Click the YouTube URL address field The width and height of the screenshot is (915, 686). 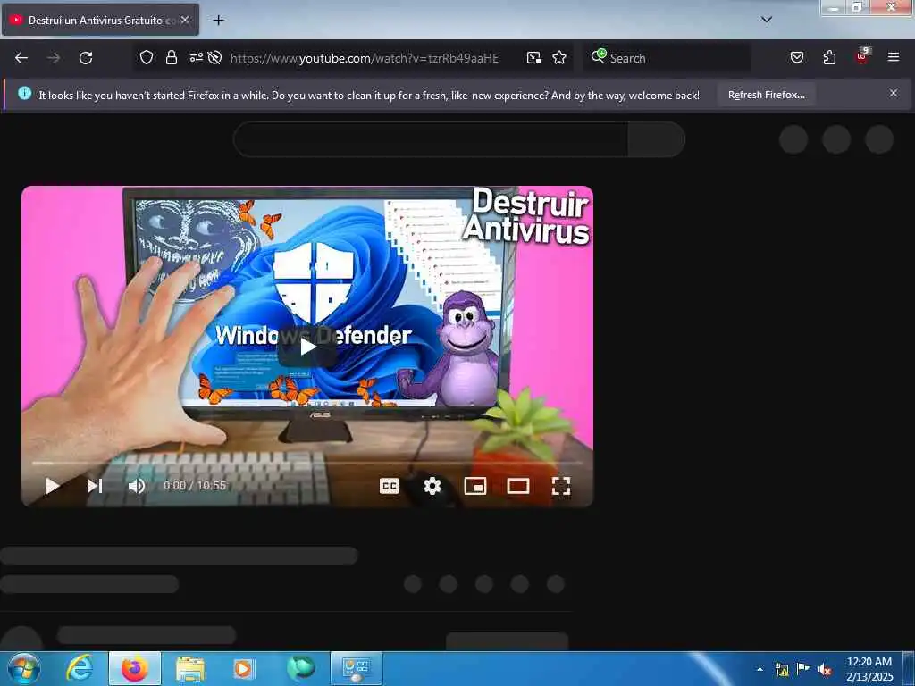pos(365,58)
